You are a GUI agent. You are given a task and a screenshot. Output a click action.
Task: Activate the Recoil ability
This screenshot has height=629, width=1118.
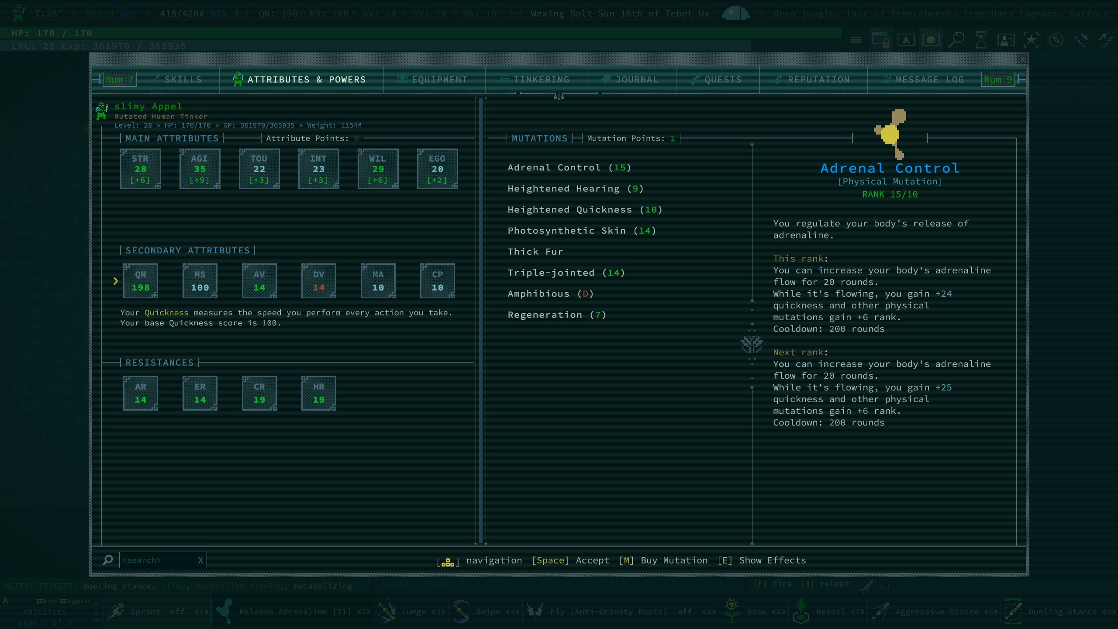tap(828, 612)
